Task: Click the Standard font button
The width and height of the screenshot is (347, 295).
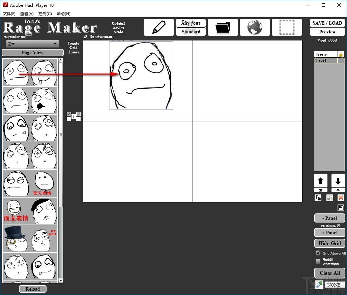Action: click(191, 32)
